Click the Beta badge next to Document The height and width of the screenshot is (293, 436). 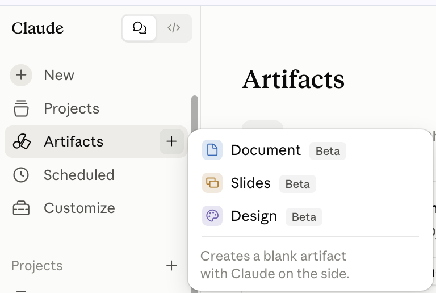coord(328,151)
